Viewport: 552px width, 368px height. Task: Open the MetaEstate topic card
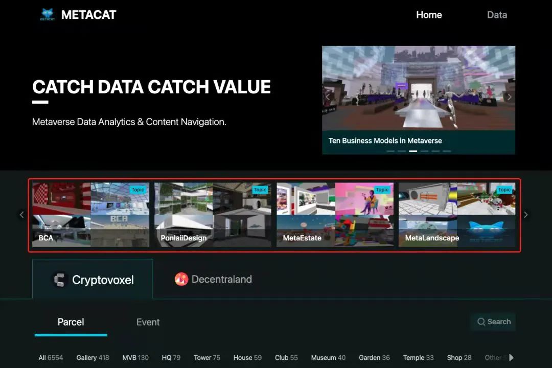335,215
